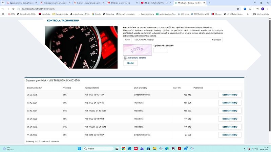Viewport: 271px width, 152px height.
Task: Switch to the first tipcars.com tab
Action: point(20,3)
